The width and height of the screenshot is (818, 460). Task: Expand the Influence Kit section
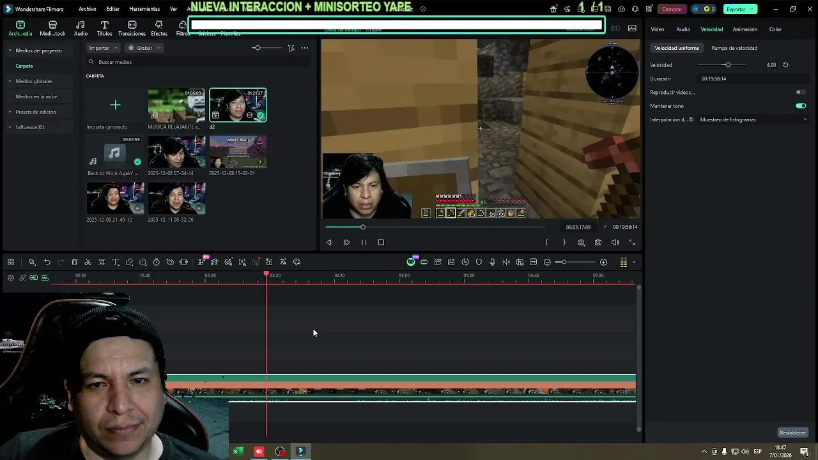(10, 127)
